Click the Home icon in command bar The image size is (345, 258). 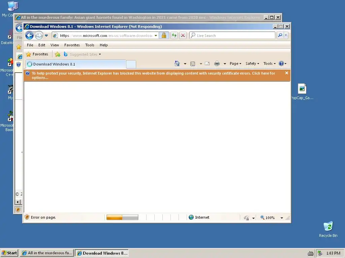[x=177, y=63]
